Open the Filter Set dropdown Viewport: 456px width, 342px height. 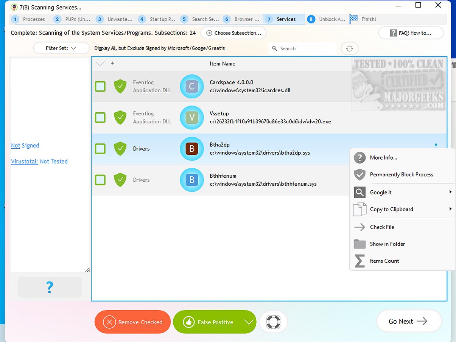pyautogui.click(x=61, y=48)
